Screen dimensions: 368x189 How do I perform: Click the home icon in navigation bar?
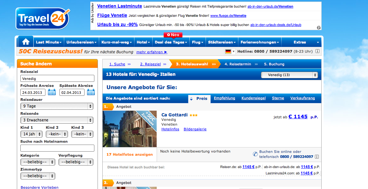point(26,42)
